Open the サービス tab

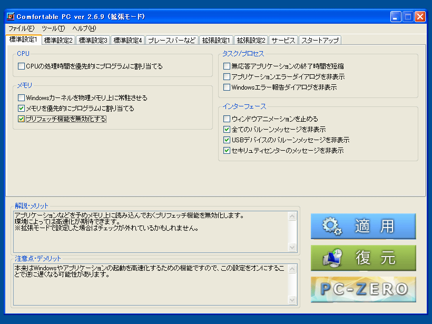(283, 40)
